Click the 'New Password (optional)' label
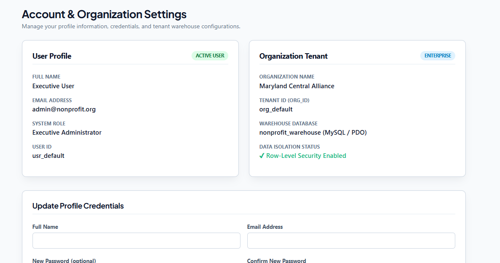 64,260
